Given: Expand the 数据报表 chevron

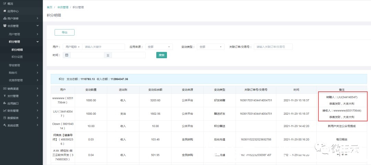Looking at the screenshot, I should 37,118.
